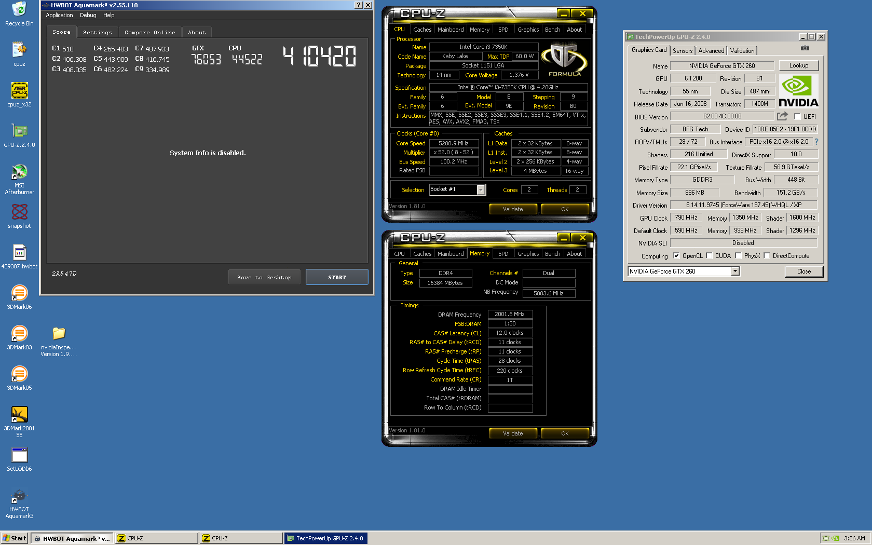Click OK in top CPU-Z window
The image size is (872, 545).
point(565,209)
